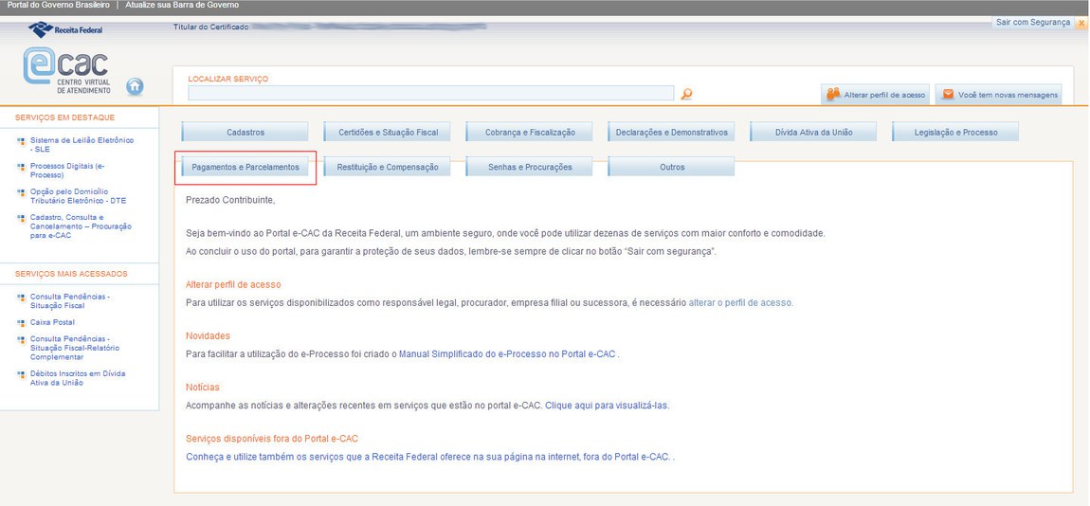Viewport: 1090px width, 506px height.
Task: Click the e-CAC logo
Action: point(66,71)
